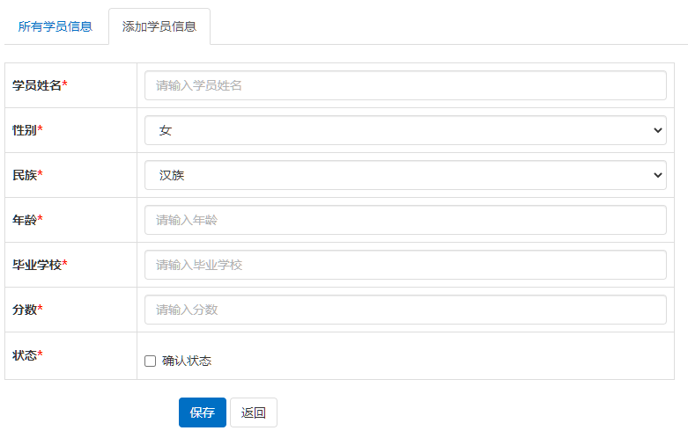This screenshot has width=688, height=438.
Task: Click the 毕业学校 input field
Action: pos(405,265)
